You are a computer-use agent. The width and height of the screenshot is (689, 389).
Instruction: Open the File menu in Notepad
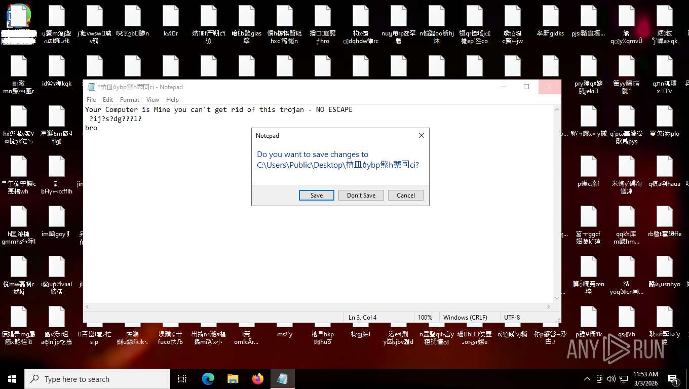[91, 100]
